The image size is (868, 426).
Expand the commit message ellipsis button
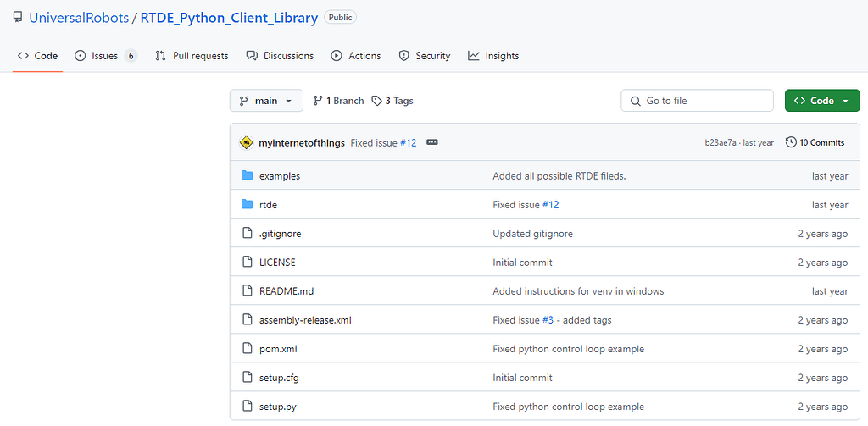432,142
